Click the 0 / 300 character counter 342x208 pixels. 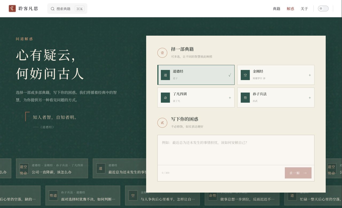tap(165, 173)
